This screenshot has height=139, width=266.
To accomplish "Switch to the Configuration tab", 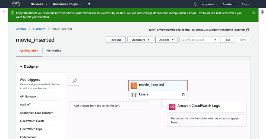I will coord(29,51).
